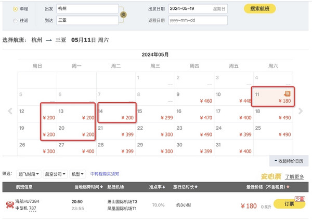The image size is (312, 221).
Task: Select May 28 in calendar
Action: (x=116, y=147)
